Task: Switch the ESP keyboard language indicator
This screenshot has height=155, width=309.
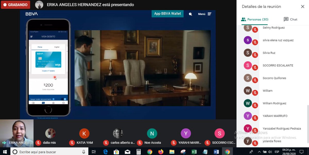Action: 277,152
